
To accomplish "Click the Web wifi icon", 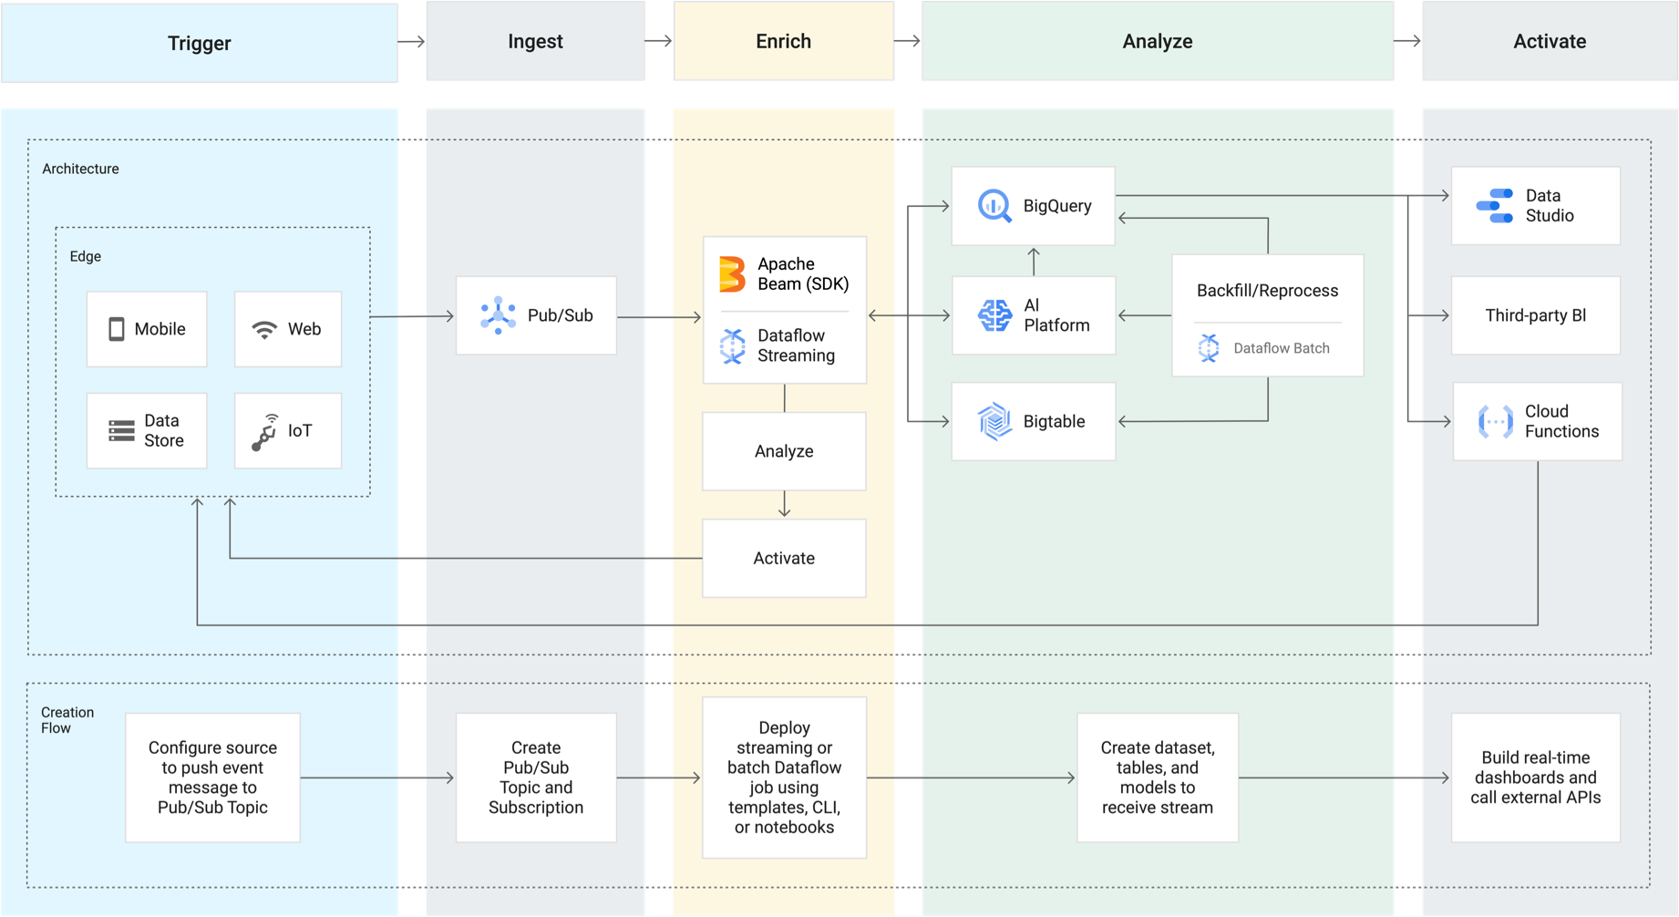I will pos(264,330).
